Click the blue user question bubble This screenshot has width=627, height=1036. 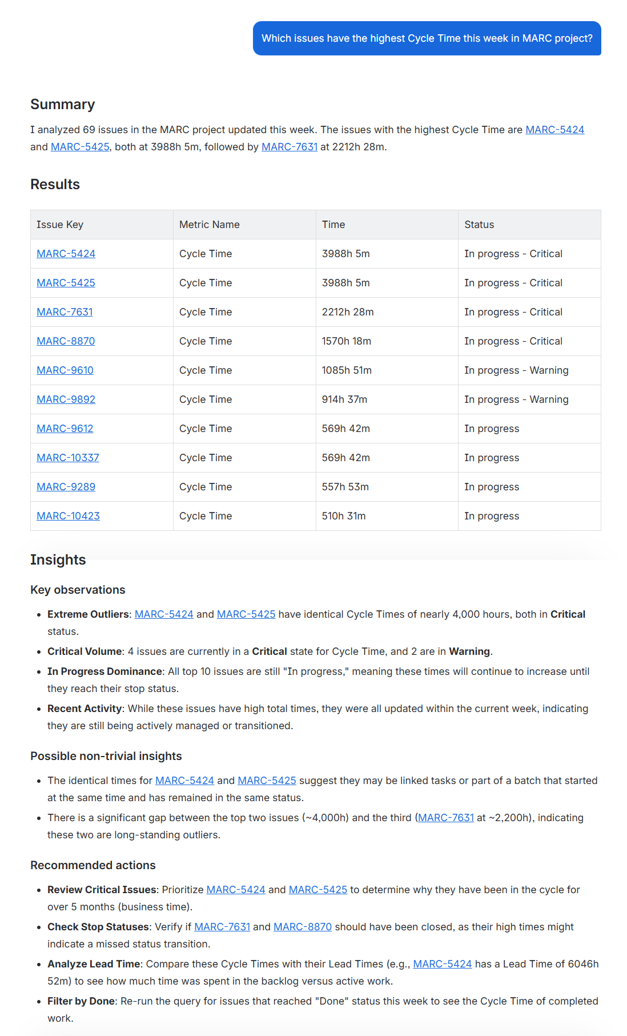427,38
